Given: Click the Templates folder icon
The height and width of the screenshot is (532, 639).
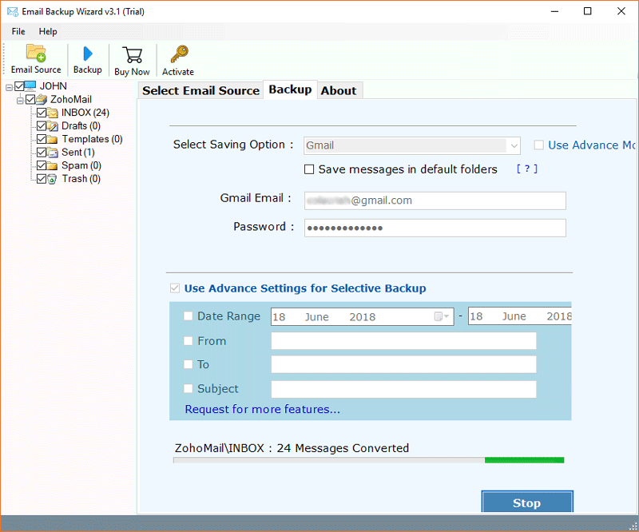Looking at the screenshot, I should coord(52,139).
